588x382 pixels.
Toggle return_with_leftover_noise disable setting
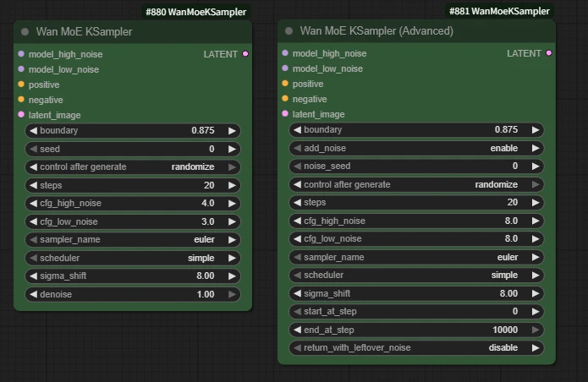tap(415, 347)
